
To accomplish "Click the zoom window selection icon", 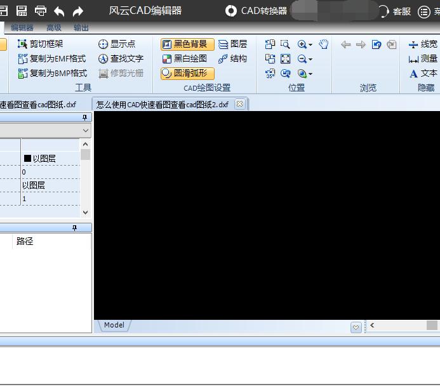I will pos(286,44).
